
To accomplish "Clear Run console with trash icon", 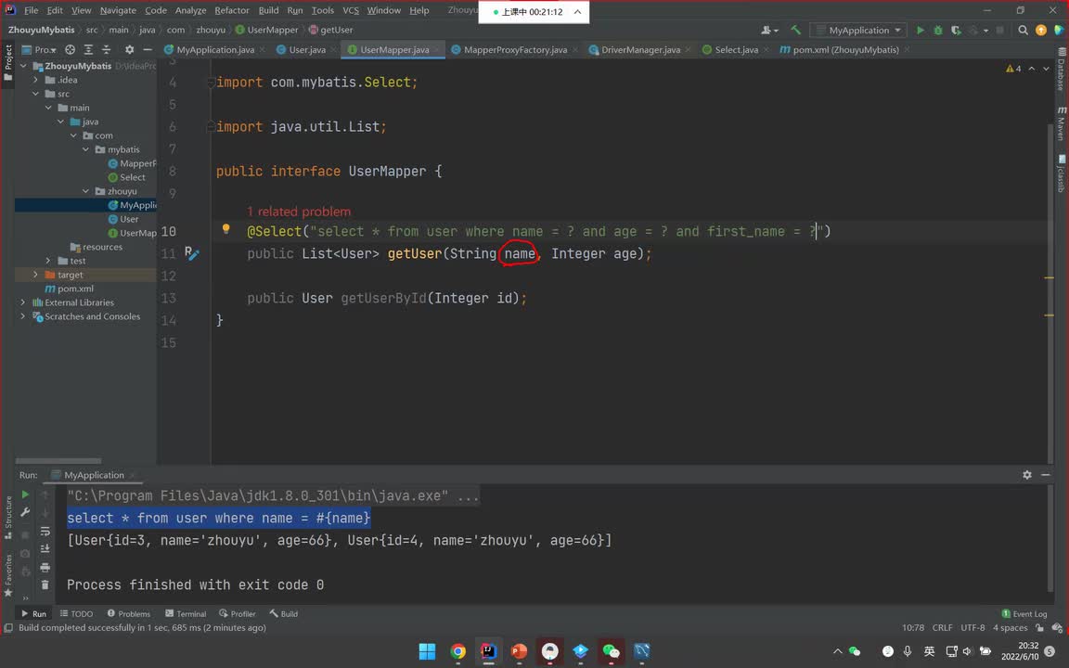I will [45, 584].
